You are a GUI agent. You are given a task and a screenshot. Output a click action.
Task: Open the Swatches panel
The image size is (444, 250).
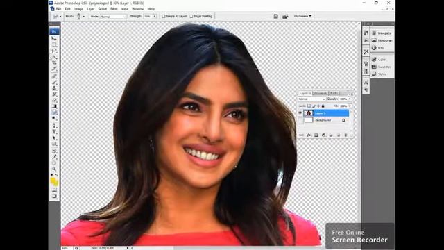[382, 67]
